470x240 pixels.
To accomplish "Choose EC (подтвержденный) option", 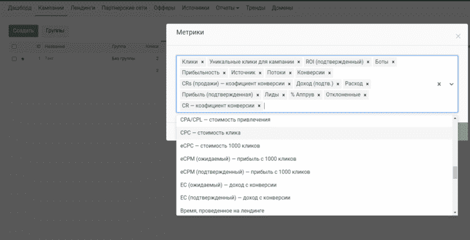I will point(314,198).
